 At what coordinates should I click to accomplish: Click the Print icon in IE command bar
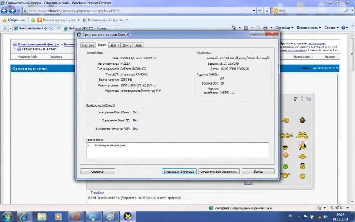click(x=265, y=28)
